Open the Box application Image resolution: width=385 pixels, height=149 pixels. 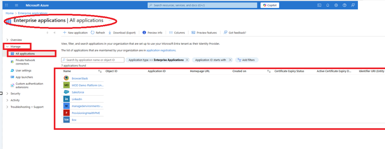pos(74,120)
